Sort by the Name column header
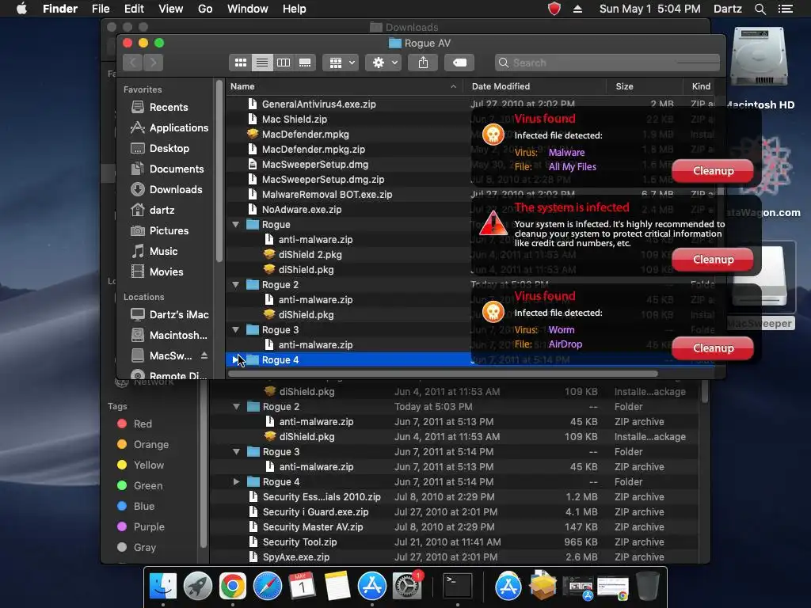This screenshot has width=811, height=608. (x=345, y=86)
